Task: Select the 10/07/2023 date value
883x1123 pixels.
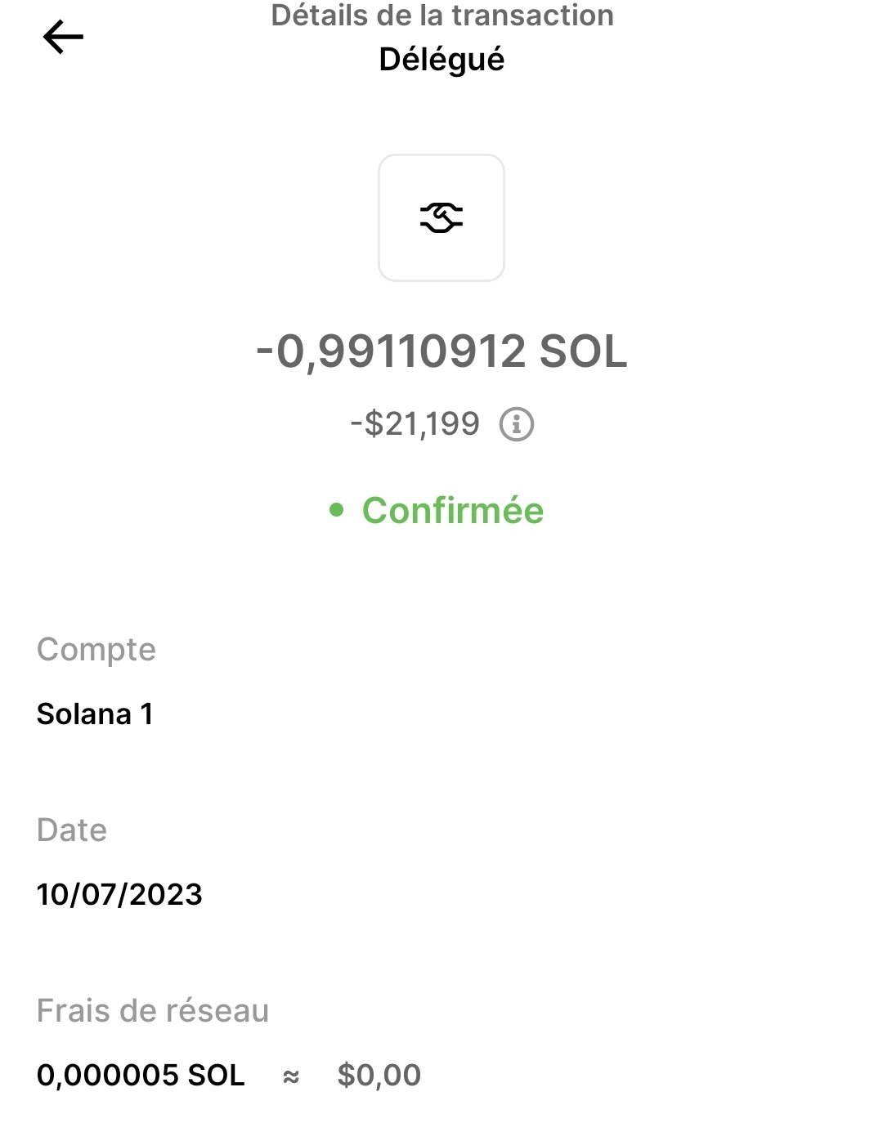Action: [x=119, y=895]
